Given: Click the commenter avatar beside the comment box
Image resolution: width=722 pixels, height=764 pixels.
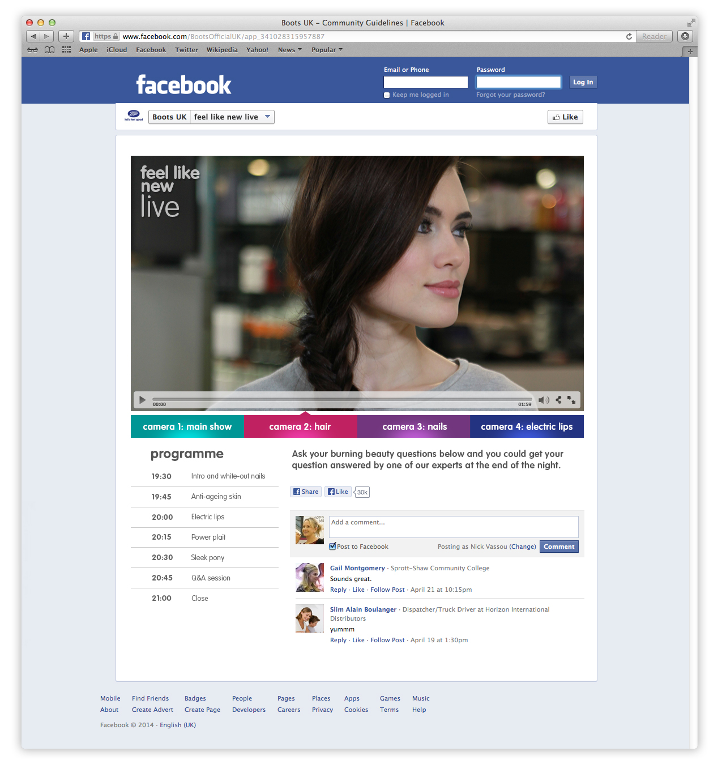Looking at the screenshot, I should click(310, 530).
